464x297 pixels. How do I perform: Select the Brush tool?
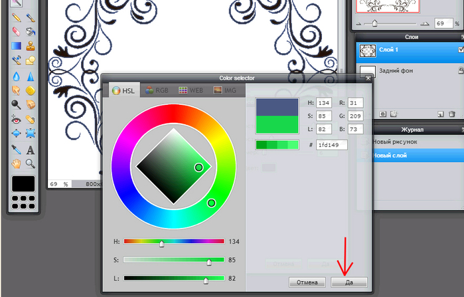[30, 17]
